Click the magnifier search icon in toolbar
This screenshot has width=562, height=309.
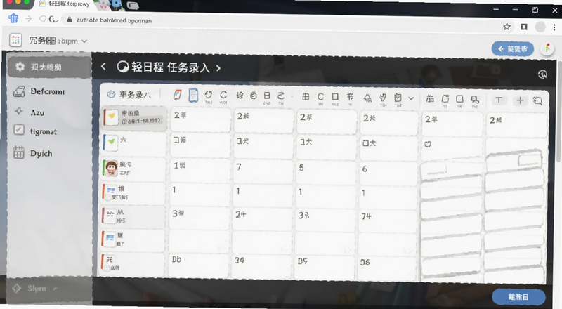click(475, 99)
